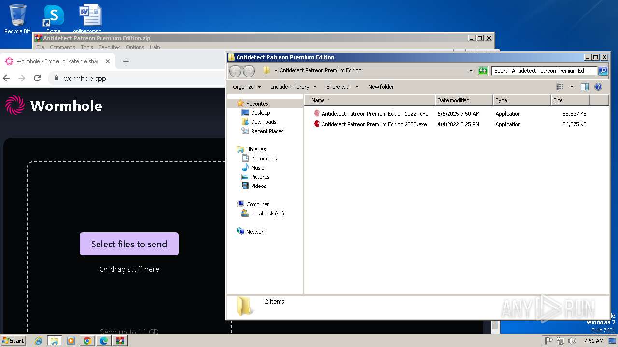Click the search magnifier icon in Explorer
Screen dimensions: 618x347
click(603, 71)
